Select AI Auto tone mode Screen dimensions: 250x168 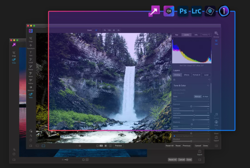pos(205,97)
